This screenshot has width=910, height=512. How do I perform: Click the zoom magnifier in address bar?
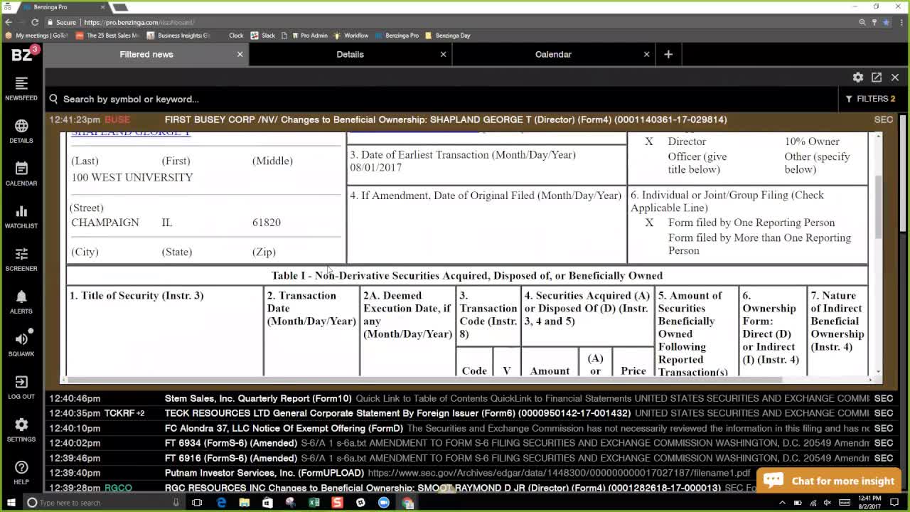click(x=862, y=22)
